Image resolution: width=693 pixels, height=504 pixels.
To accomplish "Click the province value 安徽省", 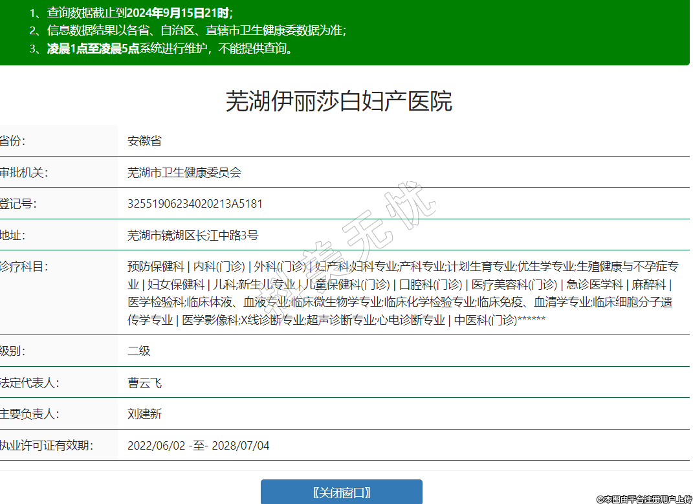I will (144, 141).
